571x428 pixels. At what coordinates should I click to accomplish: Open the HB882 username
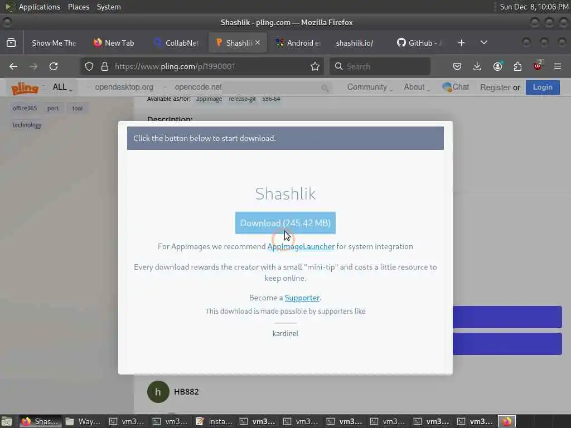pyautogui.click(x=186, y=392)
